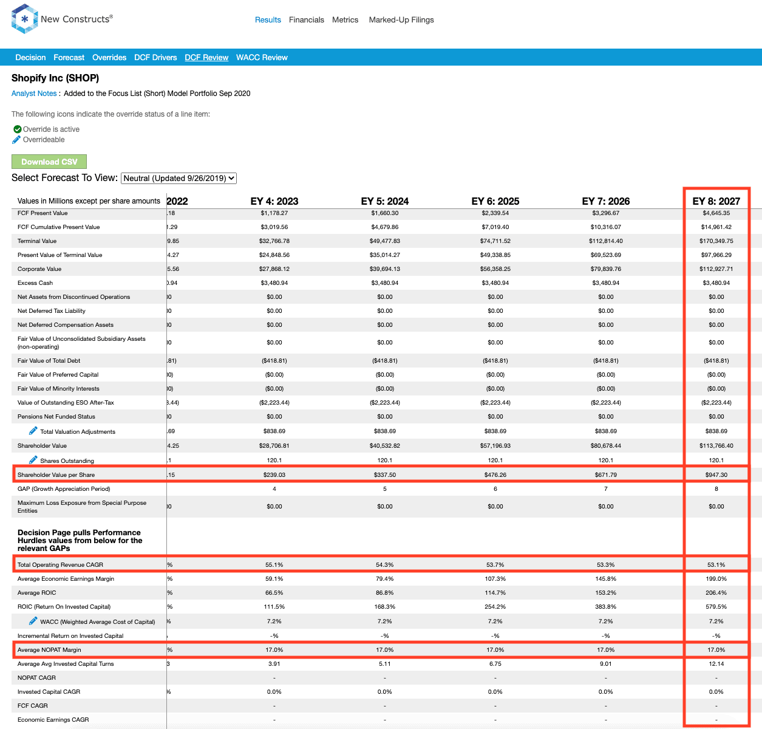Open the Results menu item

click(268, 20)
